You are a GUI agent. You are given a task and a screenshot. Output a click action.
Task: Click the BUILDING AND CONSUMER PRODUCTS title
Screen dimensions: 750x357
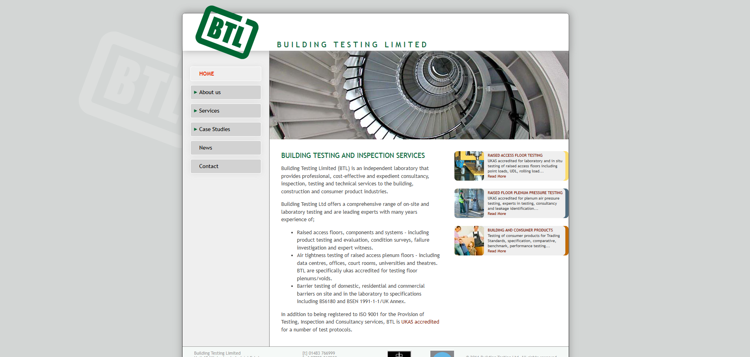pos(520,230)
